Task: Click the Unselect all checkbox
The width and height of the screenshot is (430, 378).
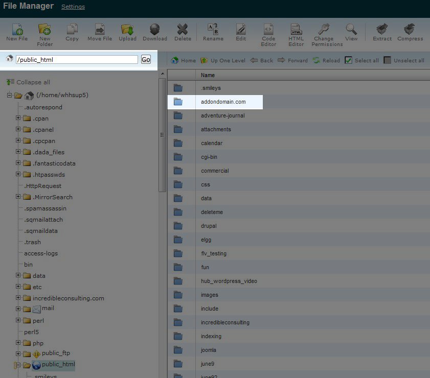Action: click(388, 60)
